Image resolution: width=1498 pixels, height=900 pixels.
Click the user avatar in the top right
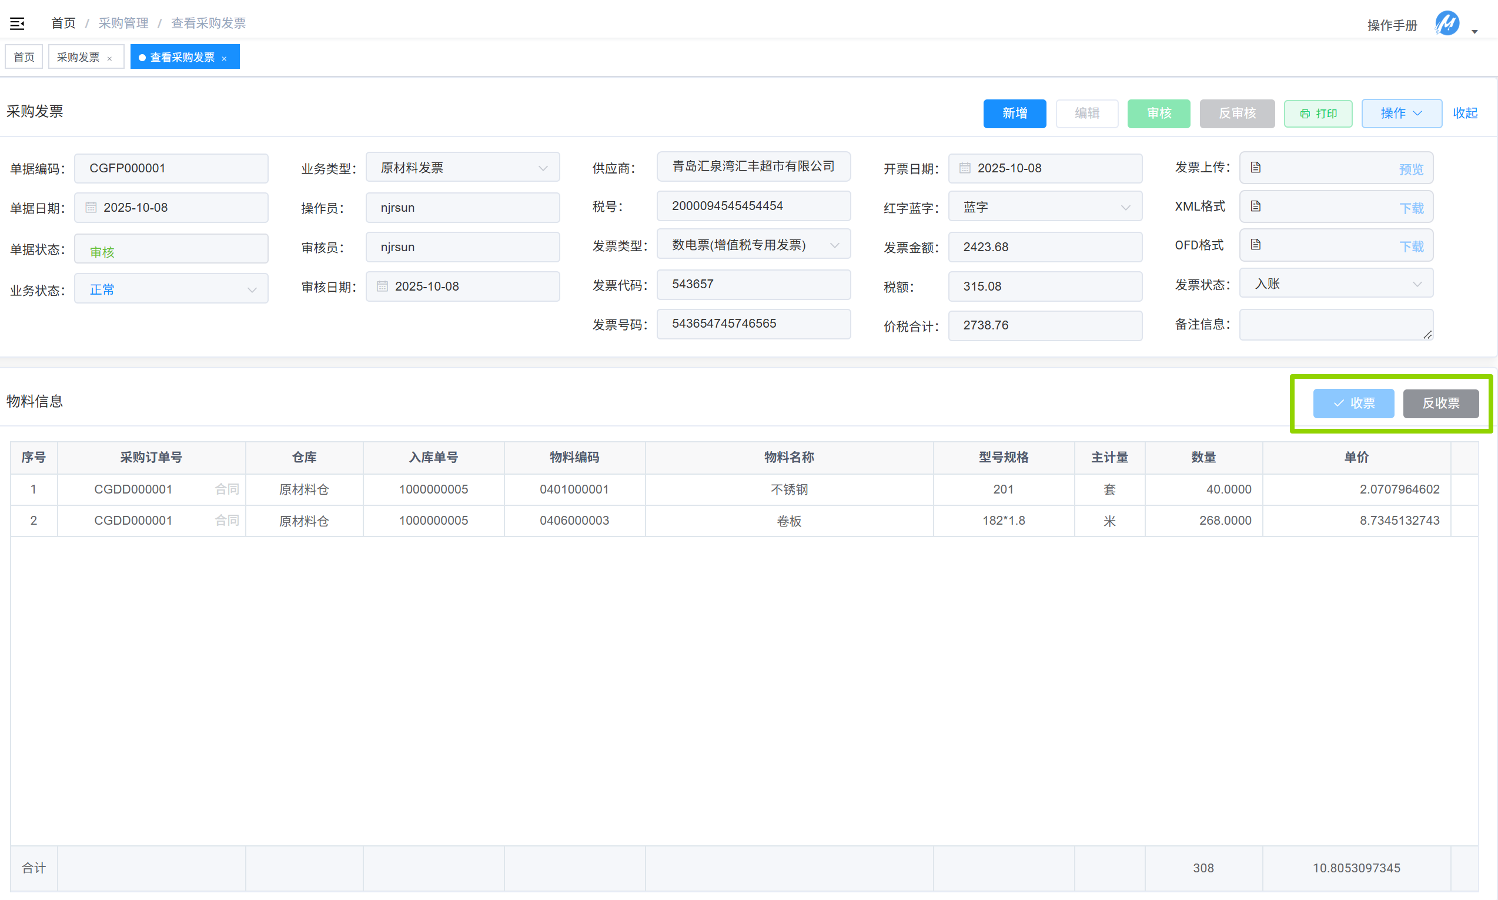pyautogui.click(x=1447, y=24)
